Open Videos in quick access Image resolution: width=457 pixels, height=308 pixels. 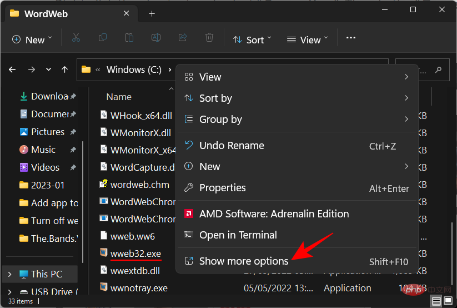pos(49,167)
